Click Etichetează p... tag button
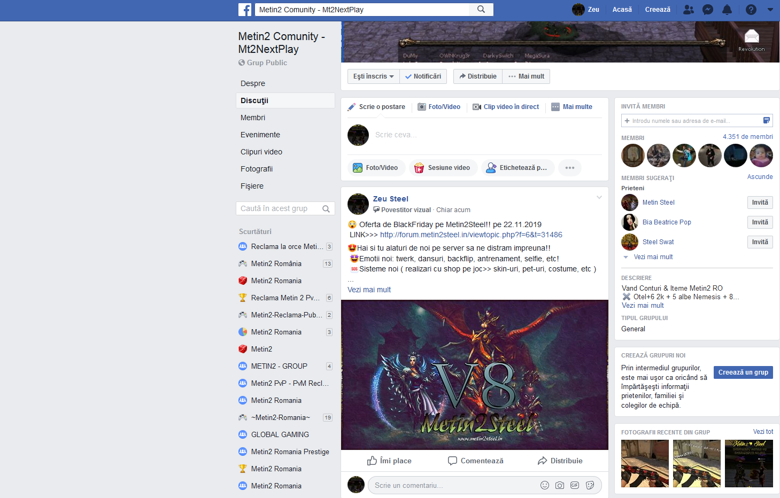Image resolution: width=780 pixels, height=498 pixels. pyautogui.click(x=518, y=168)
